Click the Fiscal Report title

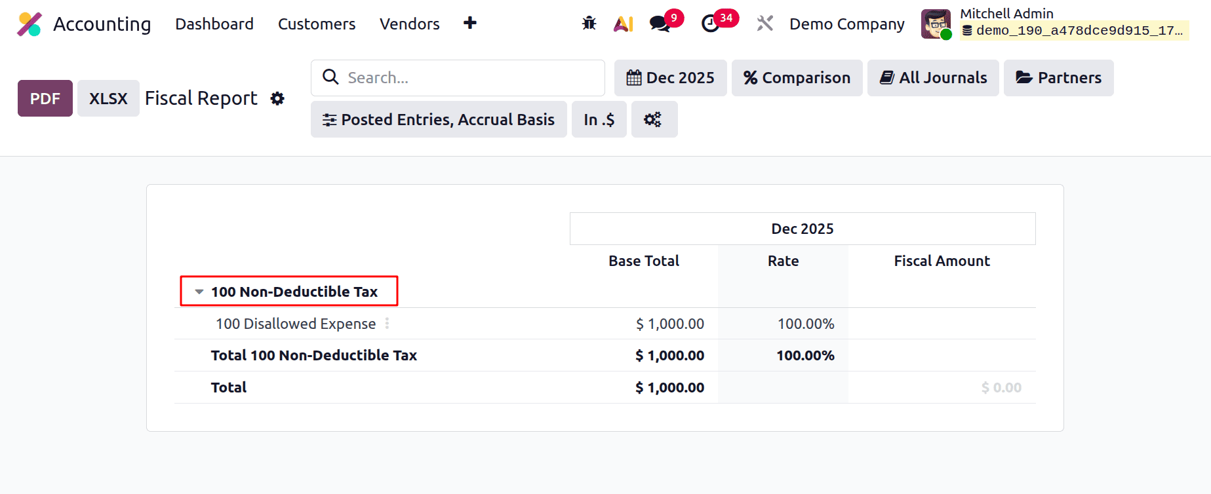[201, 98]
